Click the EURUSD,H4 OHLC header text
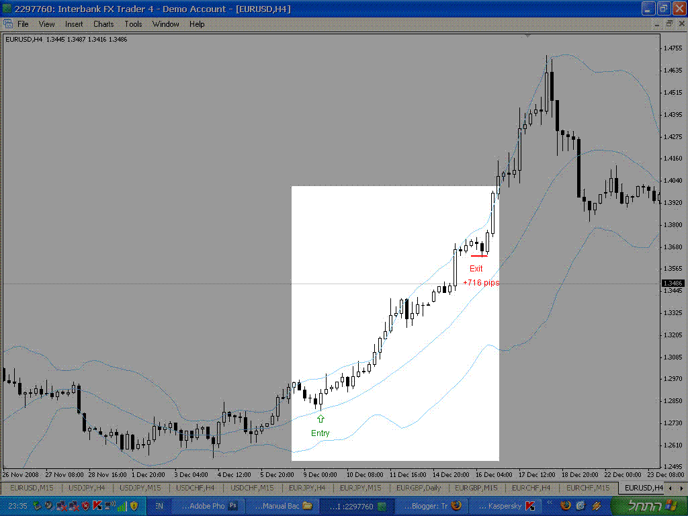The width and height of the screenshot is (688, 516). [x=67, y=40]
